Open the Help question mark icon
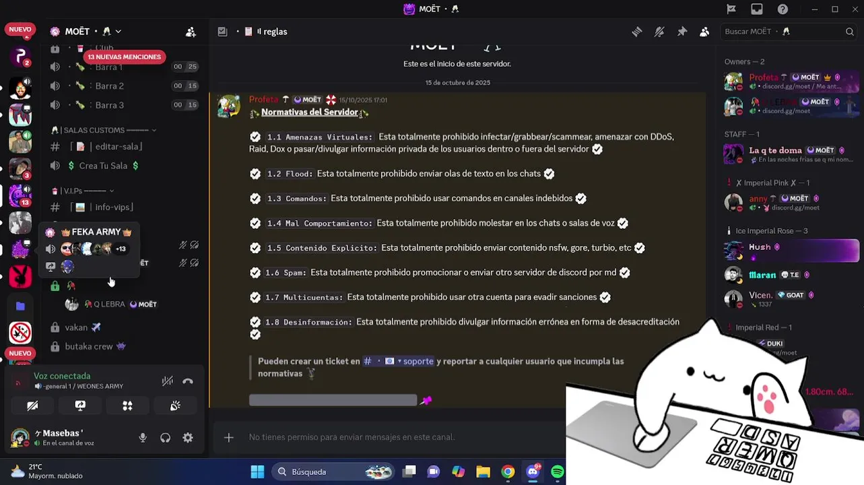864x485 pixels. tap(783, 9)
